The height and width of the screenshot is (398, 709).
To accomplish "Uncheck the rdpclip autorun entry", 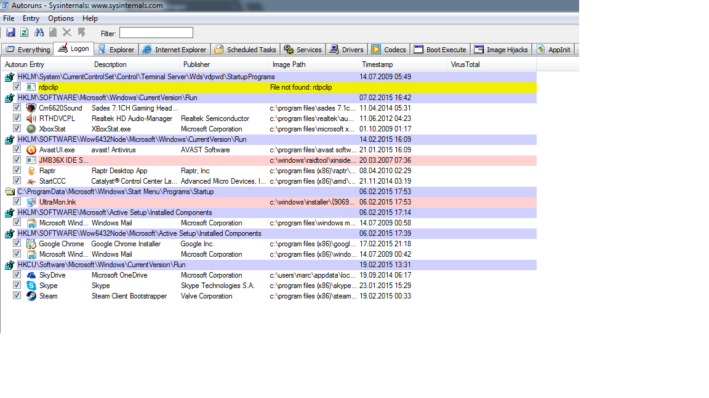I will coord(17,87).
